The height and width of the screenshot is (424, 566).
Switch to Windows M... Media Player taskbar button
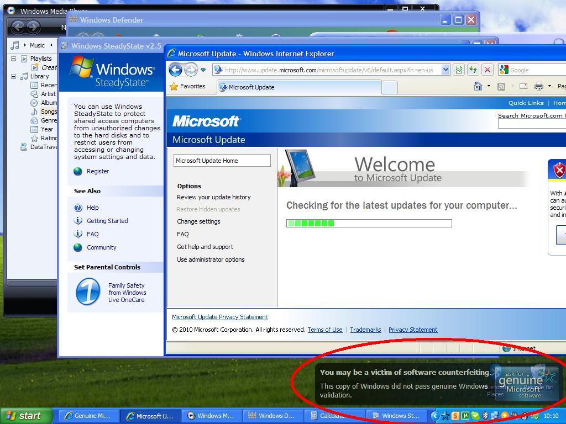[x=211, y=416]
